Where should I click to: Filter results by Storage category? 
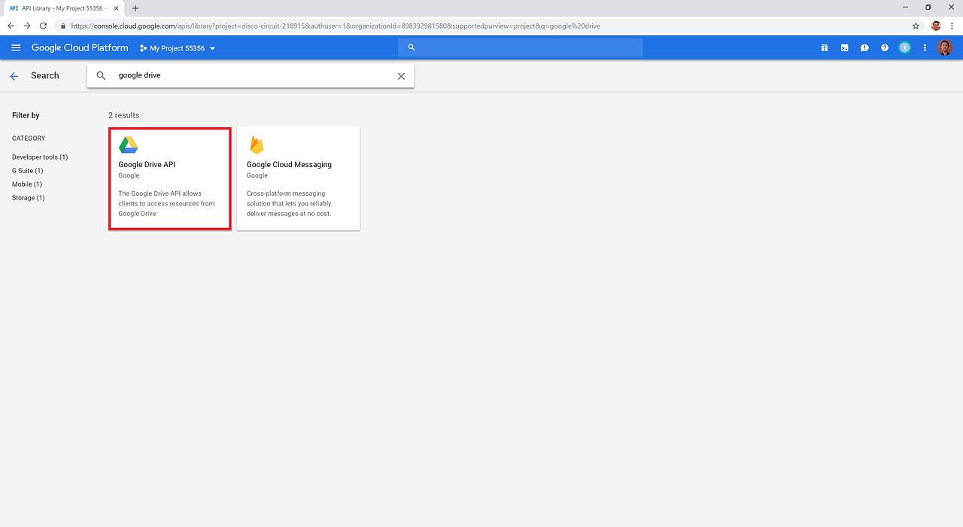click(28, 197)
